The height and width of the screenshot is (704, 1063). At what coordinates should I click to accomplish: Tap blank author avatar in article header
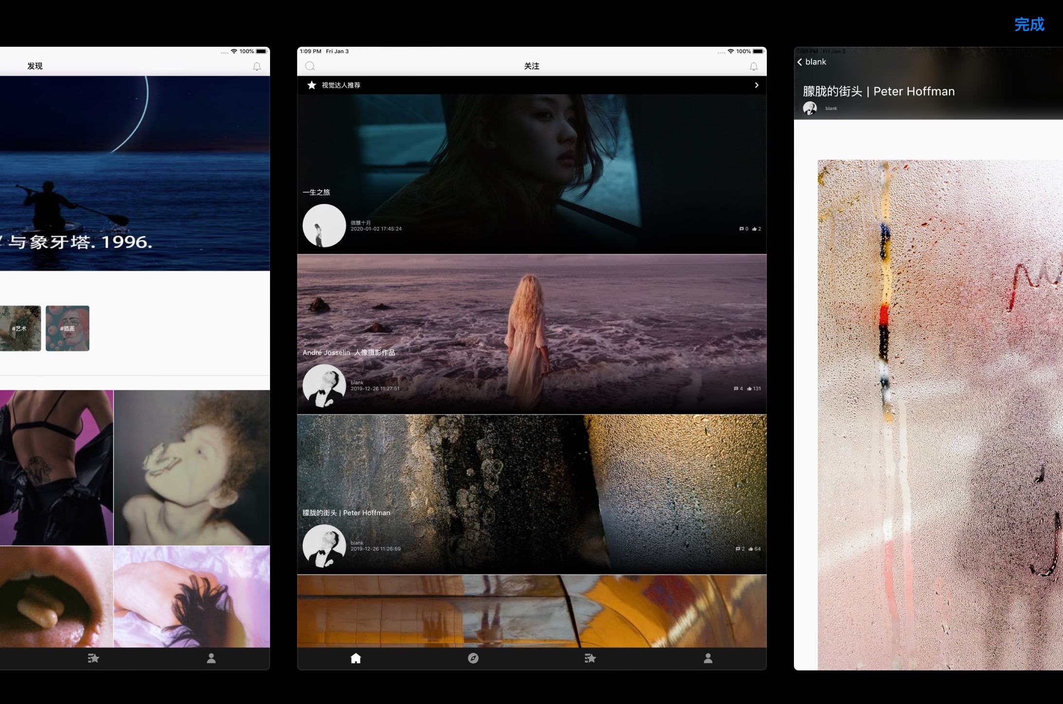point(810,108)
